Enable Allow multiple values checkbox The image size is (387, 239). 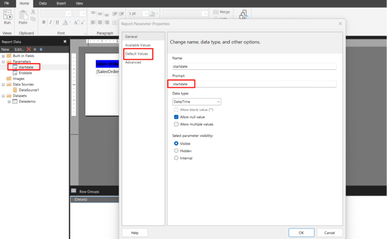(176, 124)
